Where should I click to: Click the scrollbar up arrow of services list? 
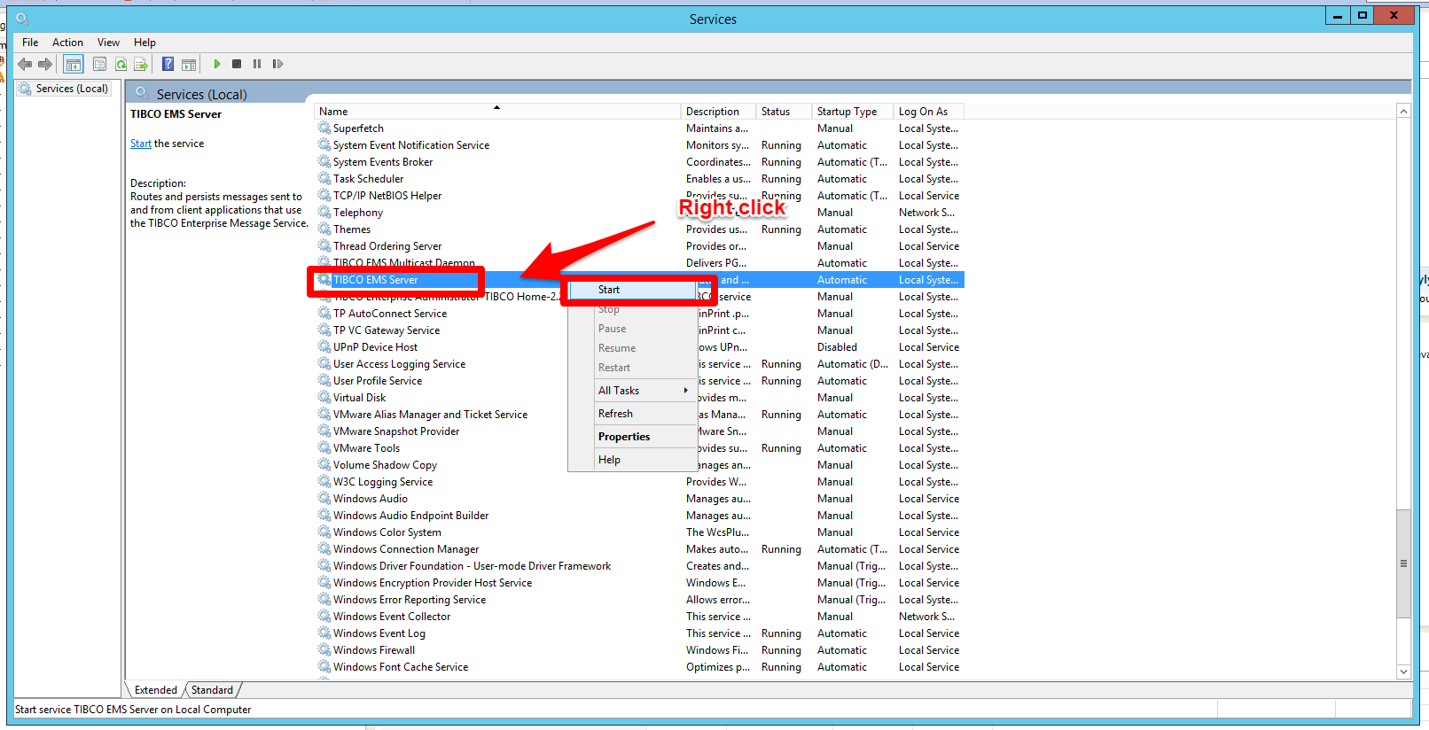(x=1403, y=112)
